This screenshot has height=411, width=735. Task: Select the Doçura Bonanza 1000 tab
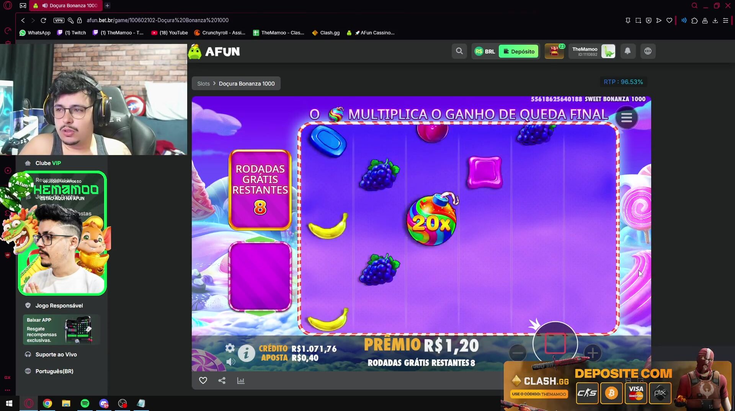(65, 6)
